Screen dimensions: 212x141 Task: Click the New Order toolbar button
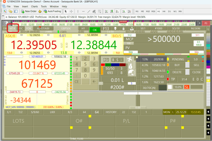[x=29, y=11]
